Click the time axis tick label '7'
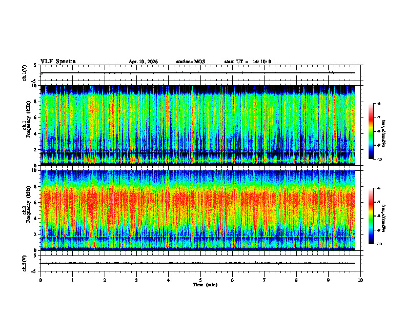This screenshot has width=406, height=314. [265, 280]
